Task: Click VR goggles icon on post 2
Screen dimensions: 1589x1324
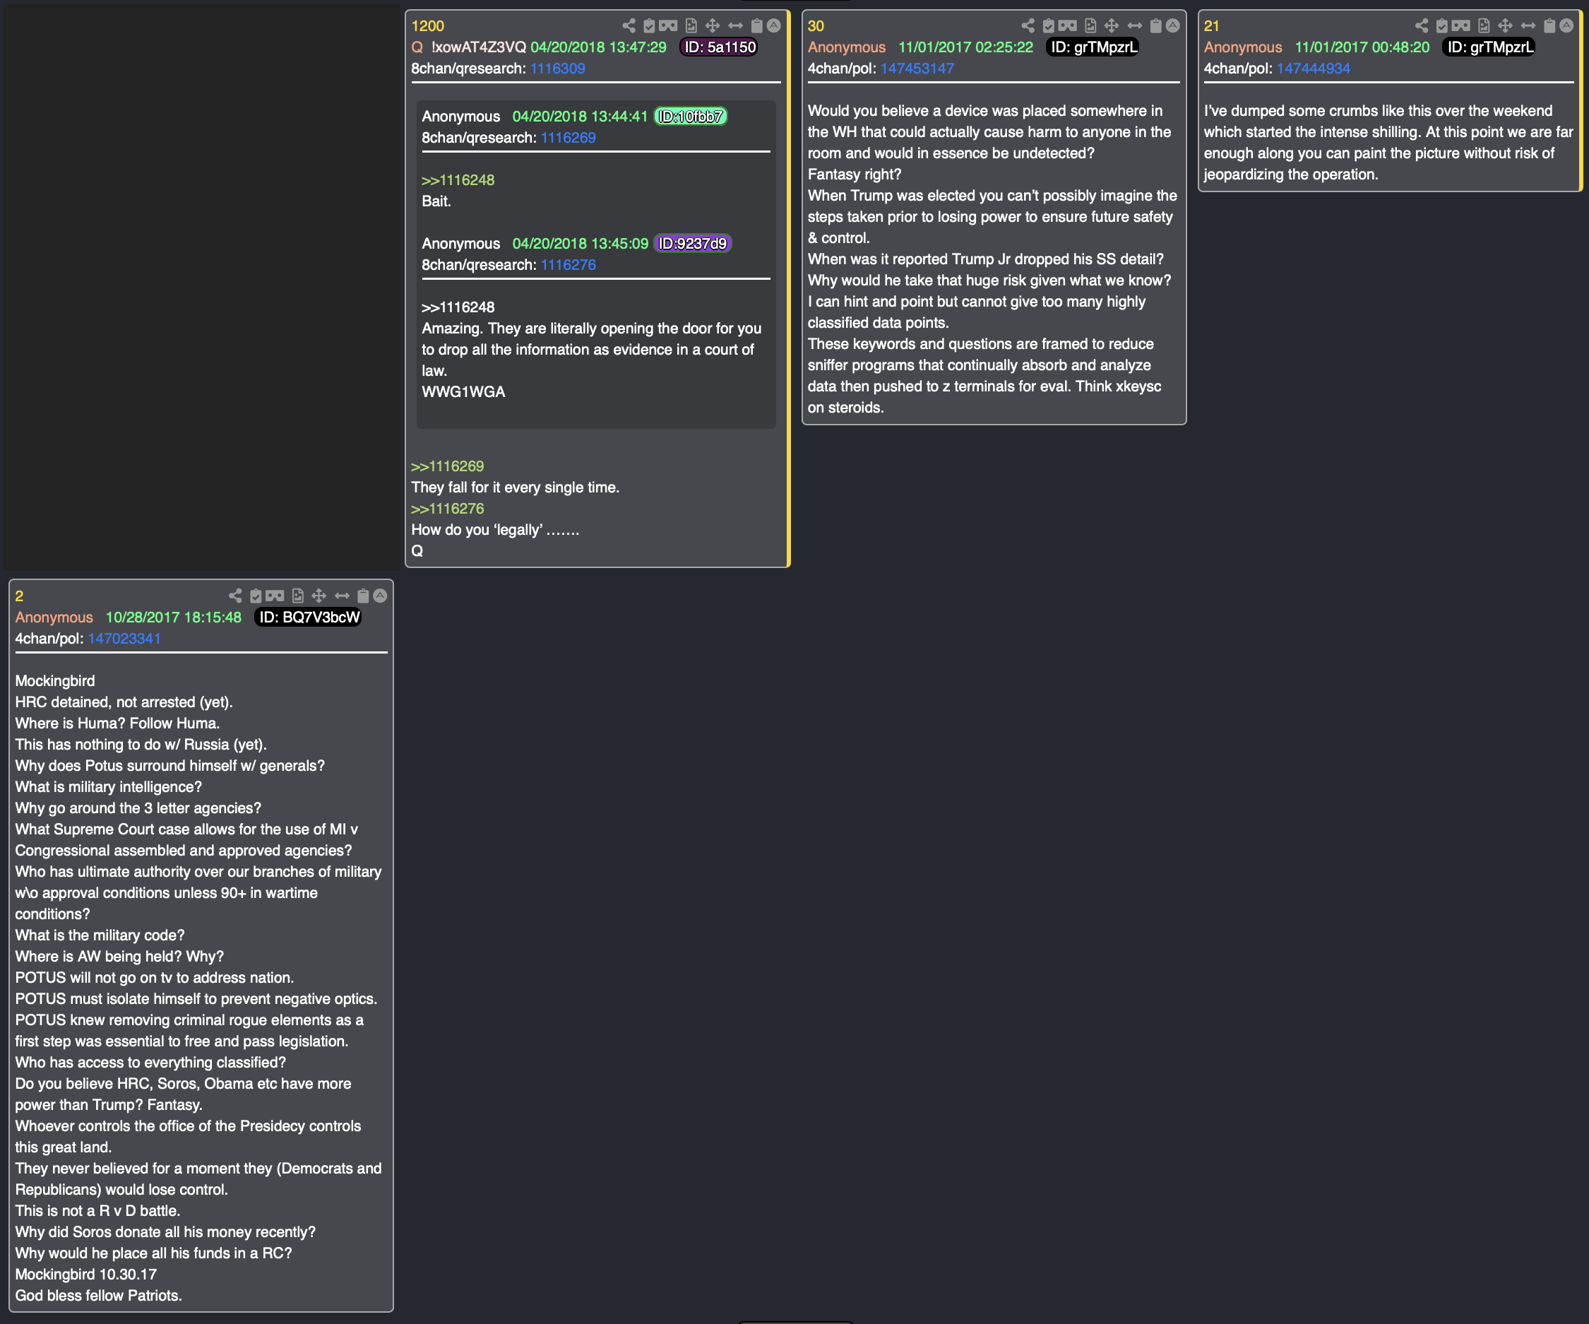Action: (275, 596)
